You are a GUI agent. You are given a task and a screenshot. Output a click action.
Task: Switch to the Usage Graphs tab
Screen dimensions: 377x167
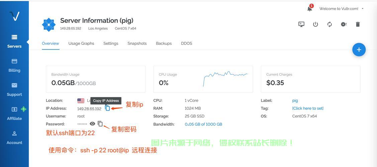tap(81, 43)
